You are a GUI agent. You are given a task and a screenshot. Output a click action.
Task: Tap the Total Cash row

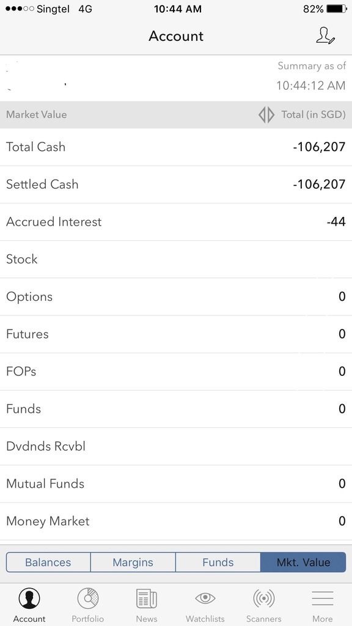(176, 147)
